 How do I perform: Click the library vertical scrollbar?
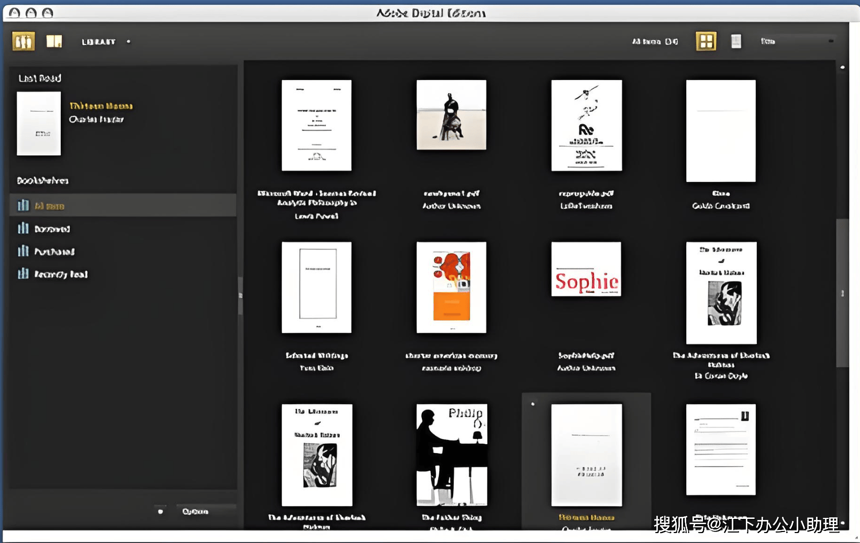842,293
